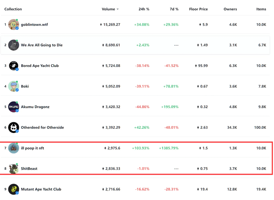This screenshot has height=200, width=274.
Task: Open Boki collection name link
Action: [x=25, y=86]
